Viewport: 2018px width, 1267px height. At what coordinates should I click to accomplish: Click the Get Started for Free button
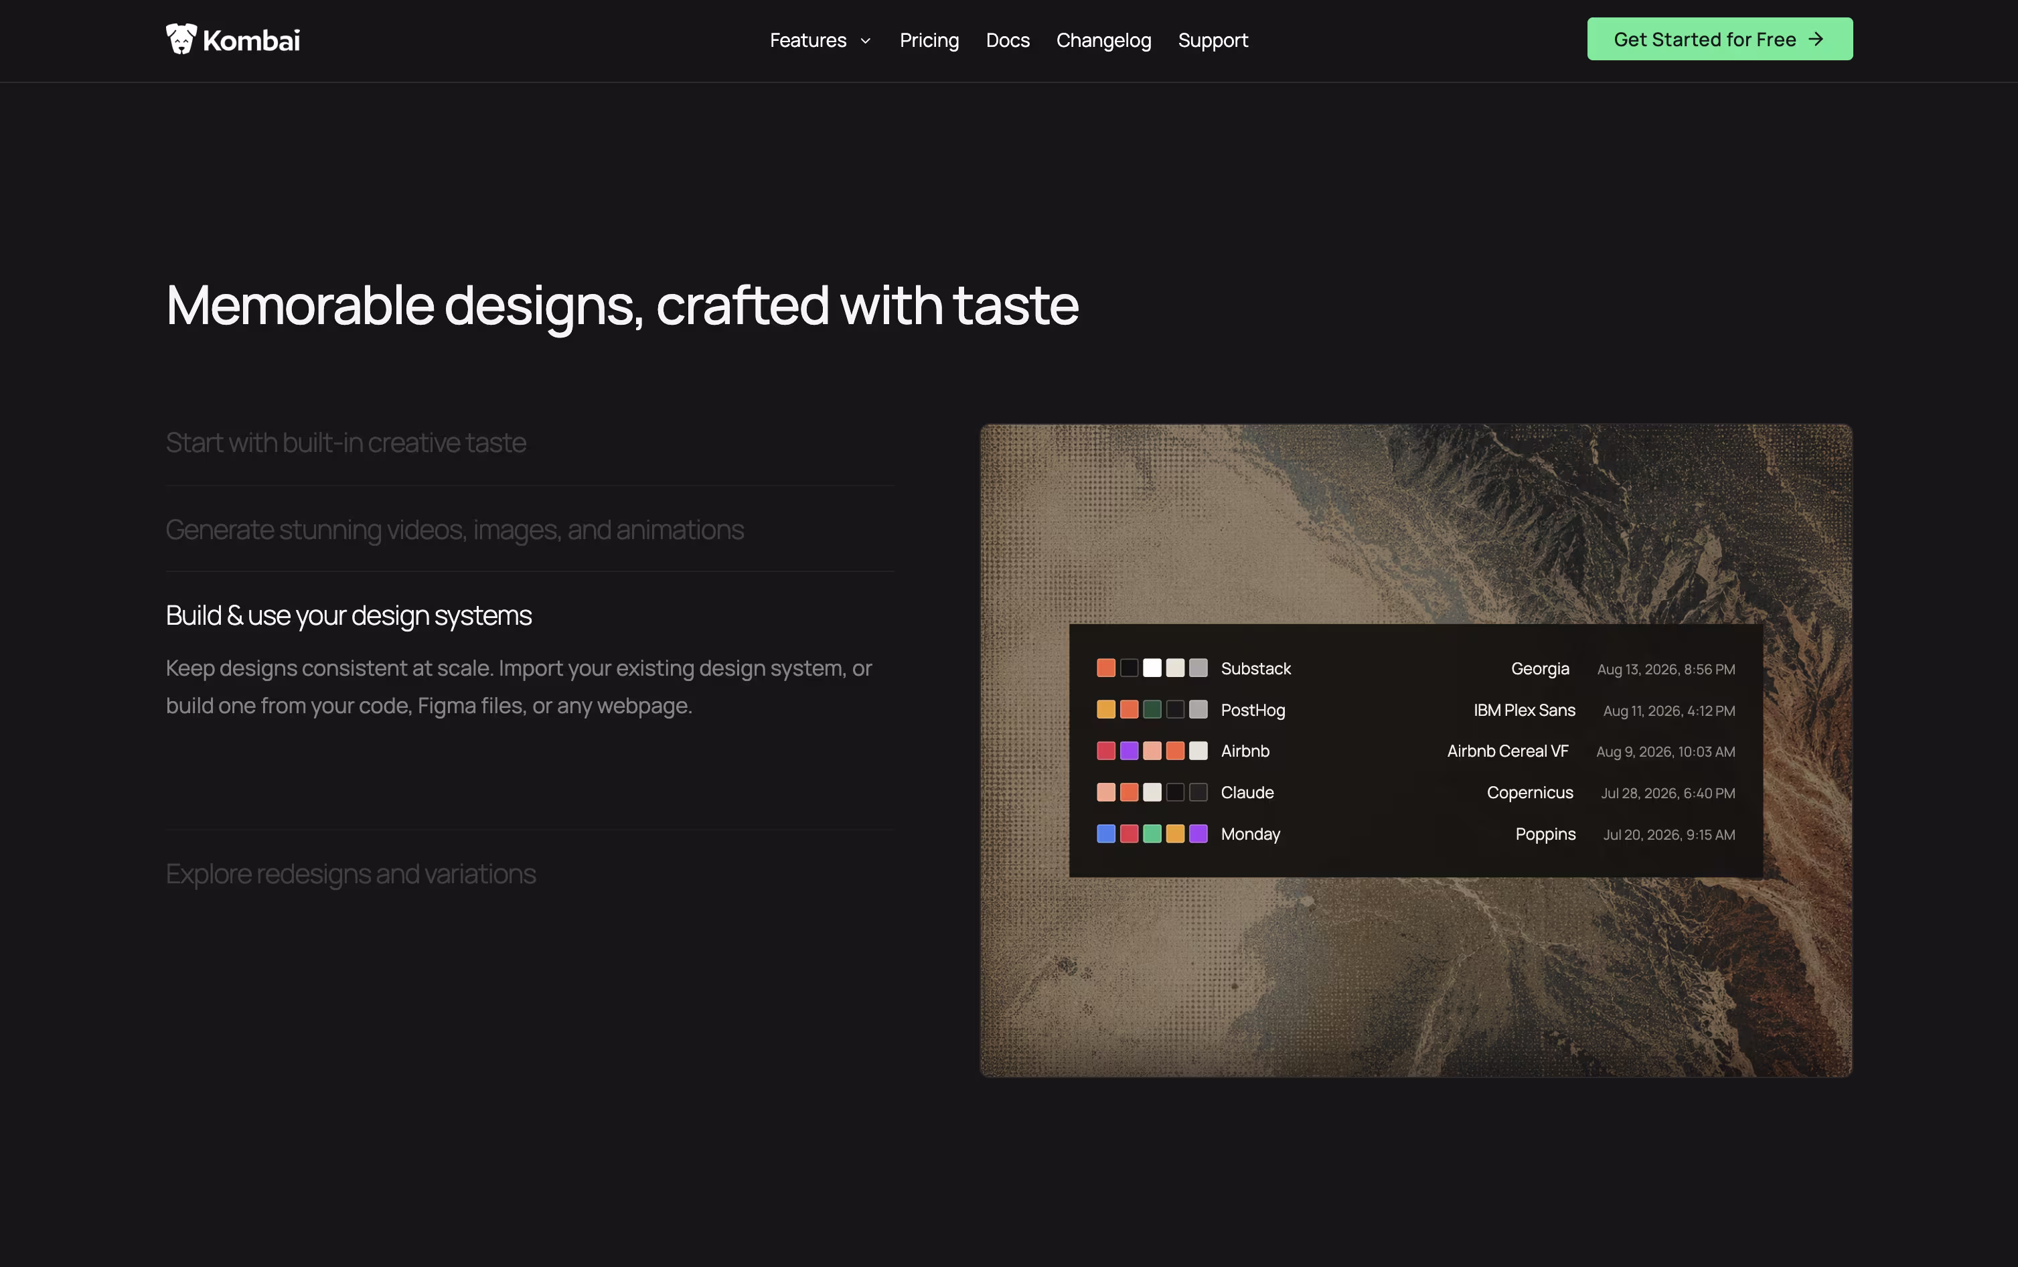pos(1720,39)
